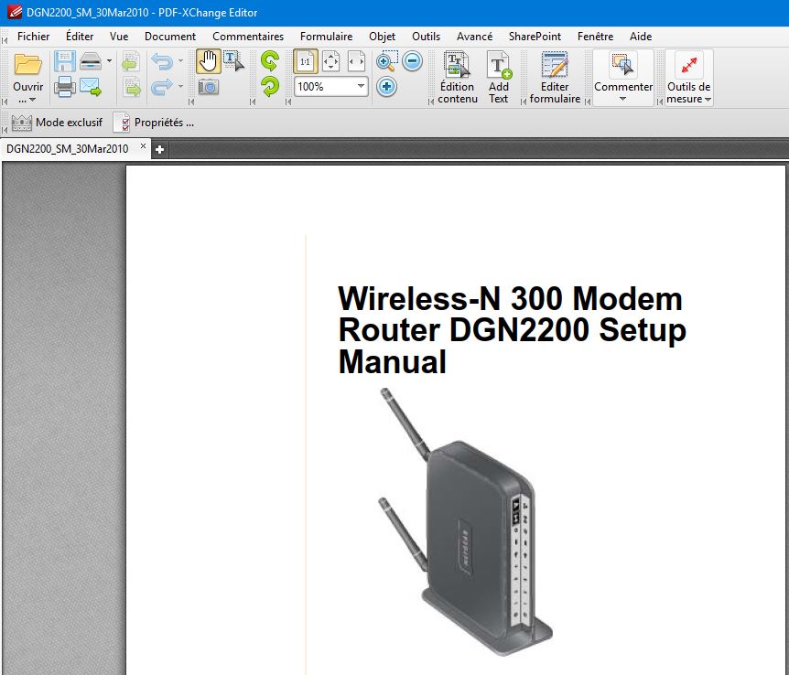Screen dimensions: 789x675
Task: Open the Fenêtre menu
Action: pyautogui.click(x=595, y=37)
